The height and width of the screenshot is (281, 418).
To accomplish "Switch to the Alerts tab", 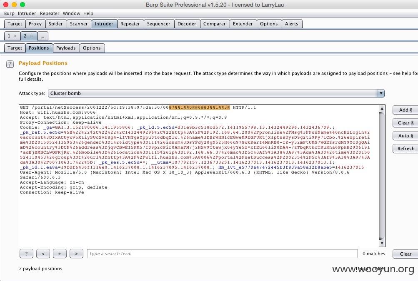I will point(292,24).
